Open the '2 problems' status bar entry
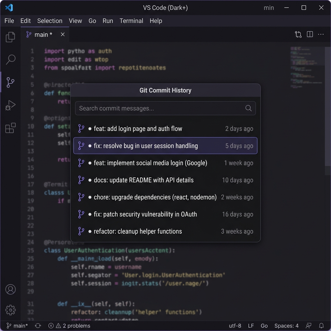This screenshot has width=331, height=331. pyautogui.click(x=69, y=326)
